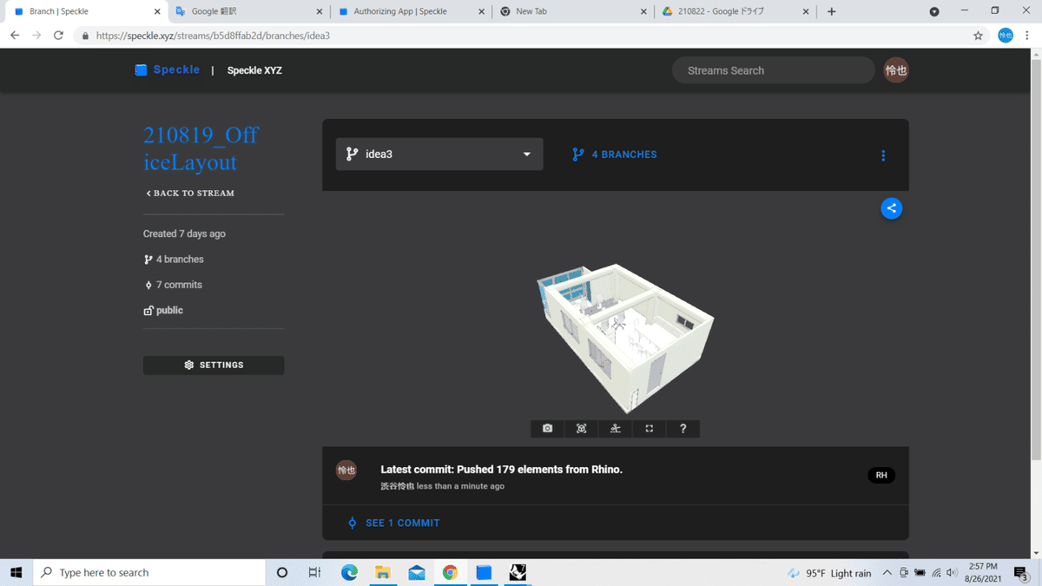Open Chrome three-dot menu

point(1027,36)
